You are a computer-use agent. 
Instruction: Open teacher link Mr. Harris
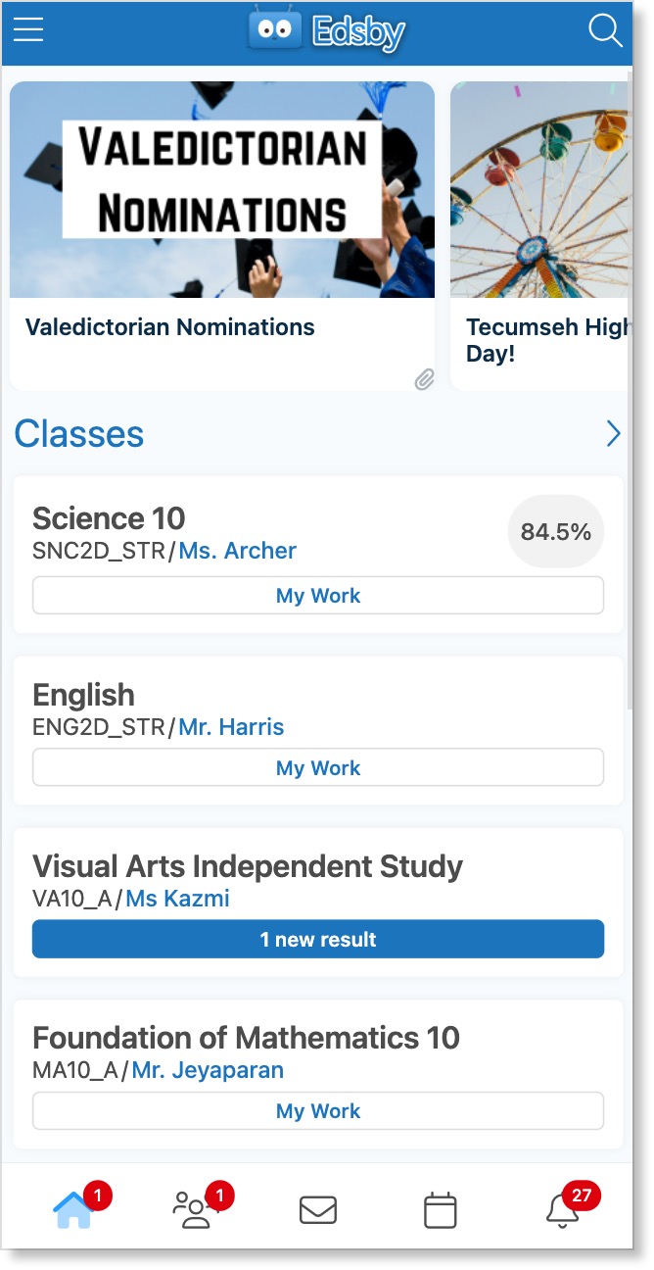231,728
